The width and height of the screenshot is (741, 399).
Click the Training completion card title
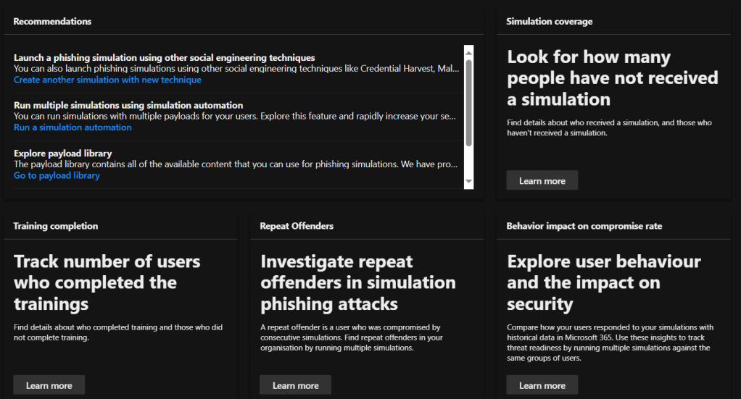pos(55,226)
